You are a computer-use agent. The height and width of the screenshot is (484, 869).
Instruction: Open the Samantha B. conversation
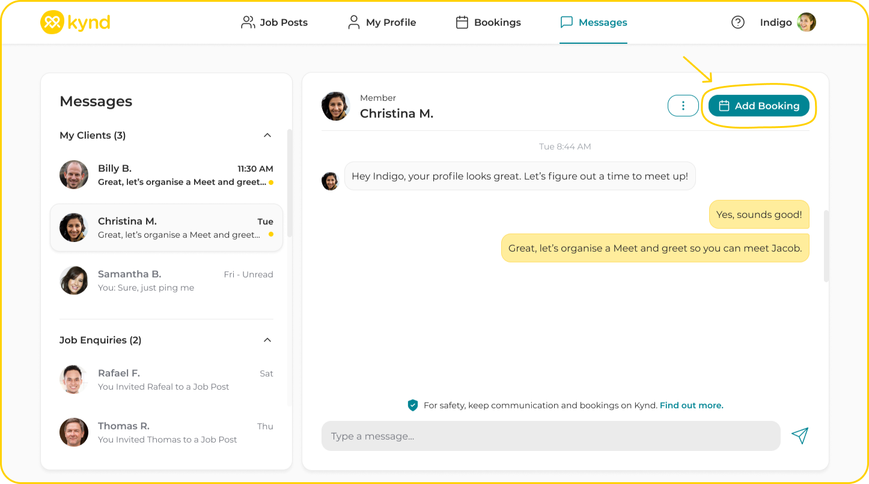tap(166, 280)
